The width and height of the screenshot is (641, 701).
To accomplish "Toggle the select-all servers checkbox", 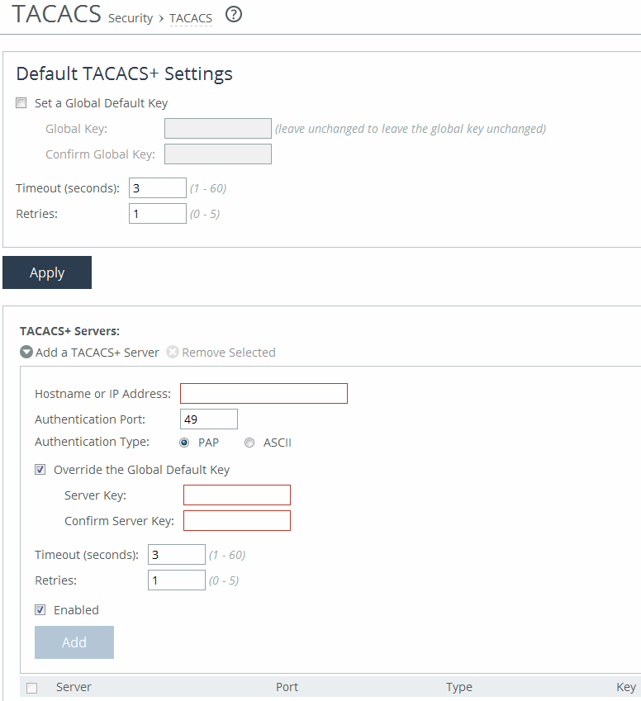I will 32,688.
